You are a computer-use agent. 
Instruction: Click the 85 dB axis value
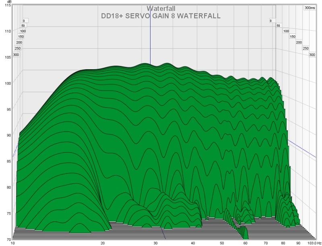point(6,161)
